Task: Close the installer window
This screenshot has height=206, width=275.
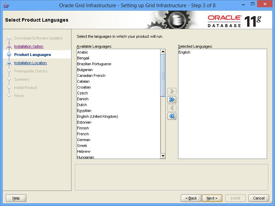Action: click(265, 4)
